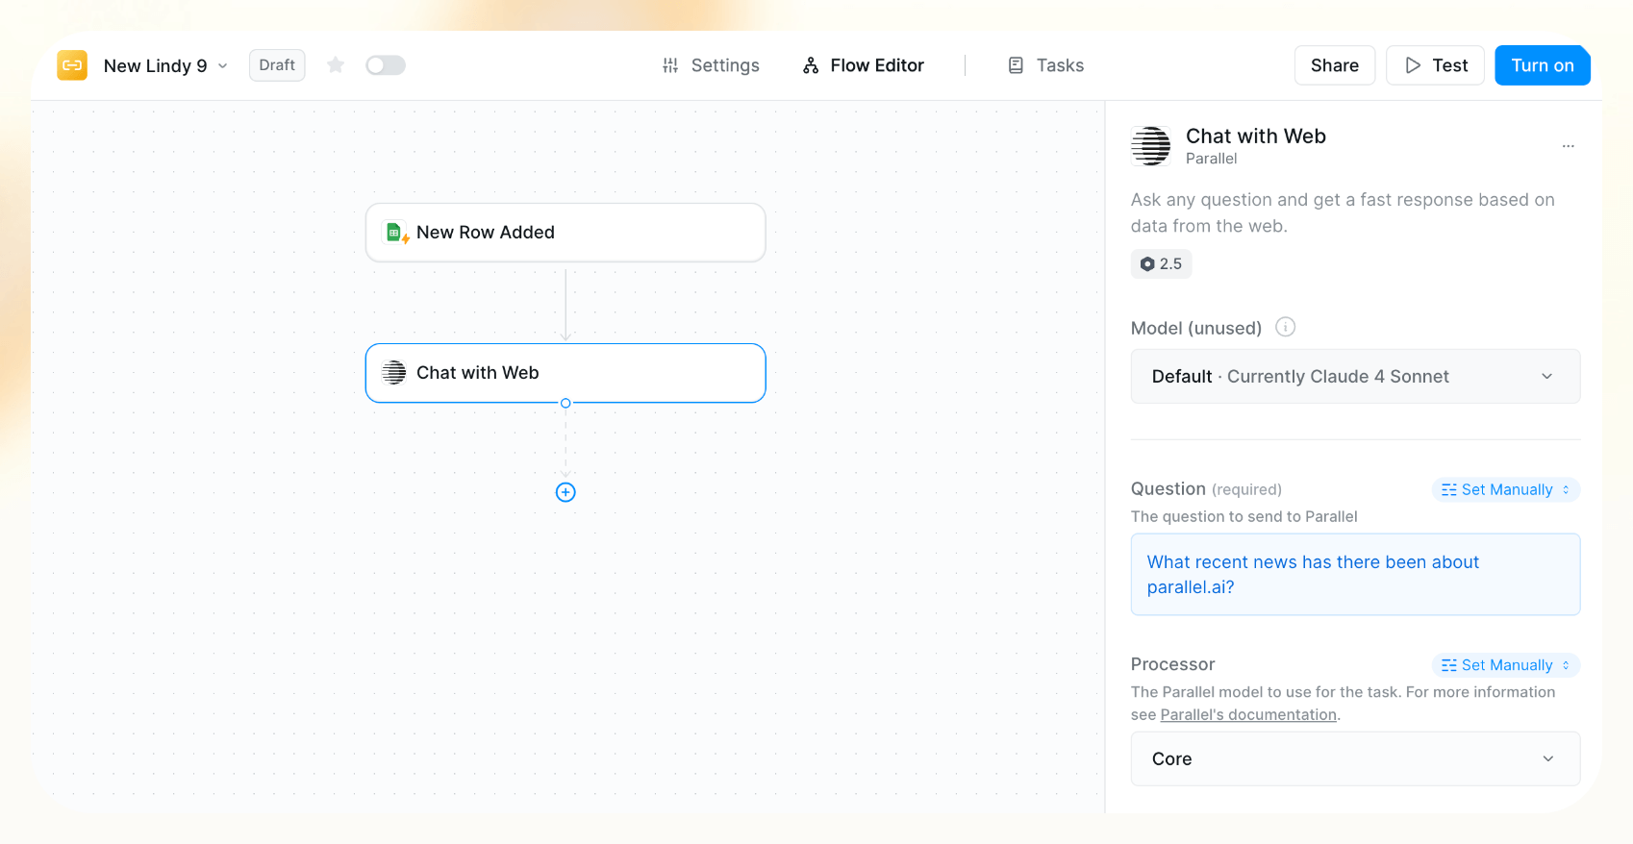Open the Tasks tab
This screenshot has width=1633, height=844.
pos(1045,65)
